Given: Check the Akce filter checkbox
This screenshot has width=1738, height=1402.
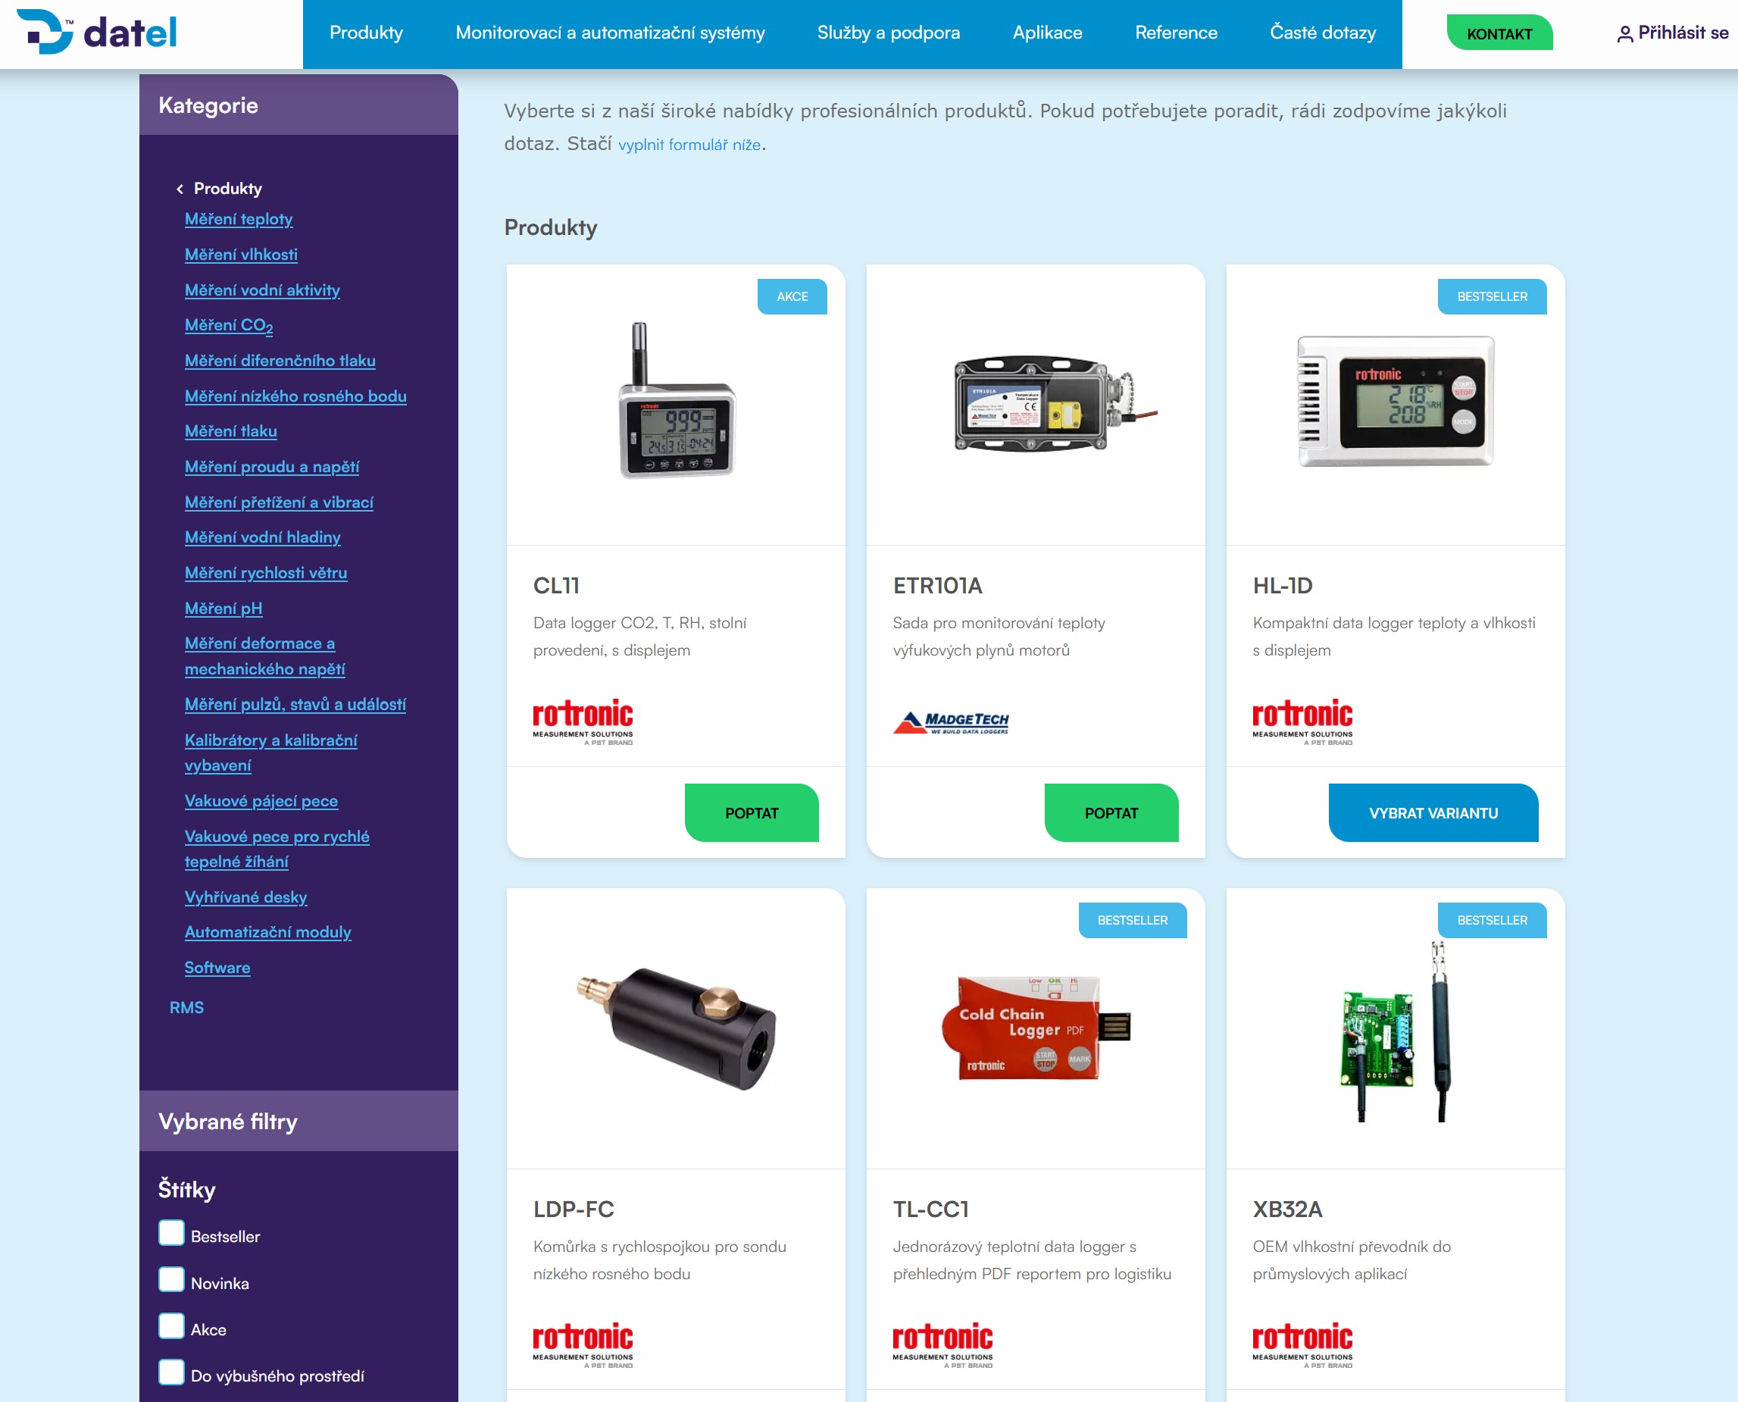Looking at the screenshot, I should (x=171, y=1326).
